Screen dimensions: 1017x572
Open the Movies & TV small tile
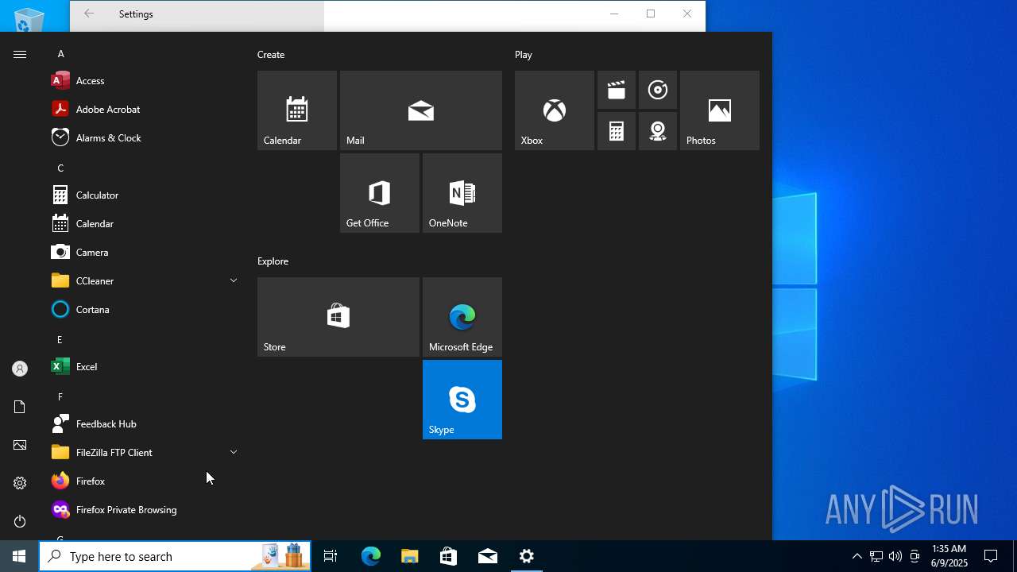pos(617,90)
